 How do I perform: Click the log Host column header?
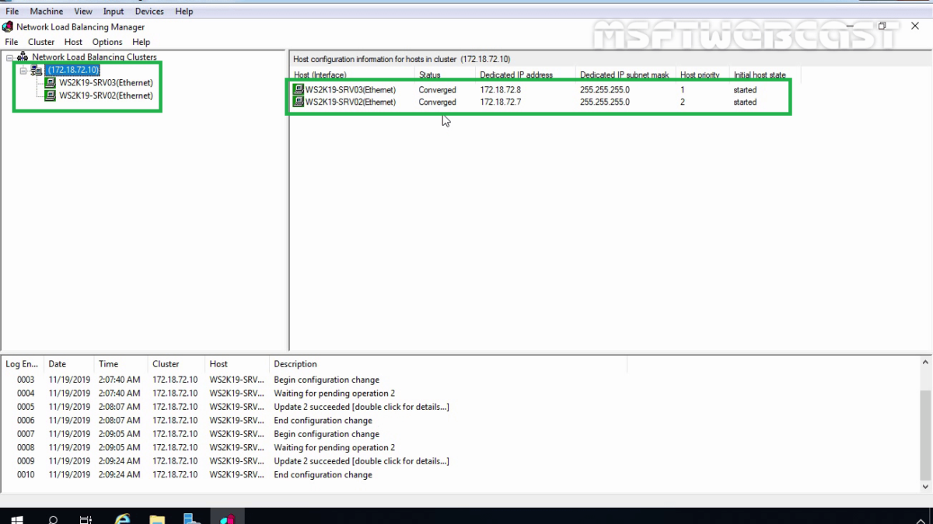tap(236, 364)
